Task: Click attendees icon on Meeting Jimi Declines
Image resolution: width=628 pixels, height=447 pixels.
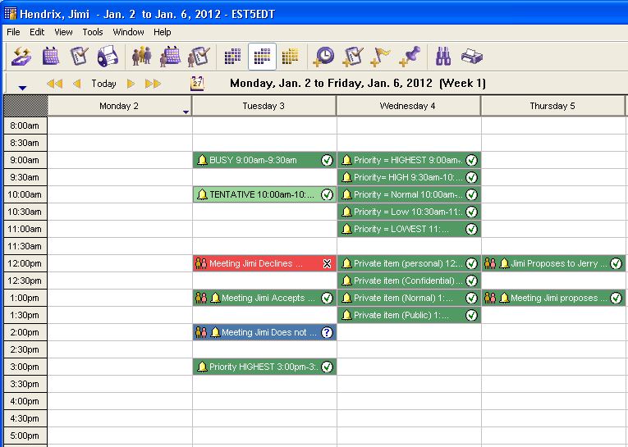Action: coord(200,263)
